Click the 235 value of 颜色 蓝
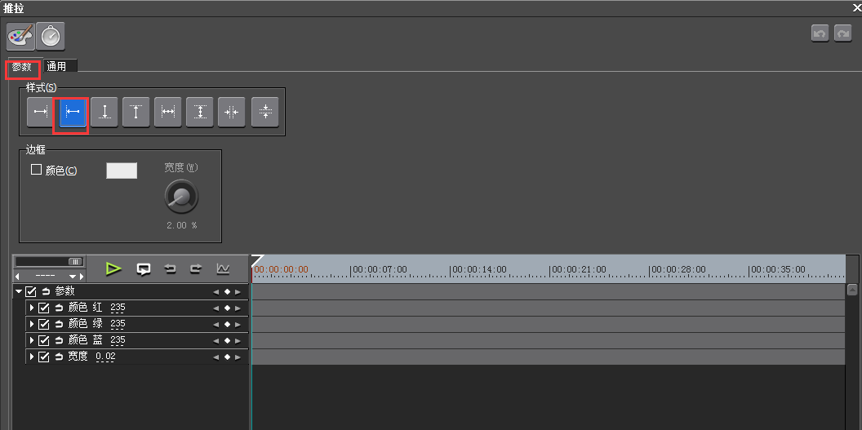 click(118, 340)
